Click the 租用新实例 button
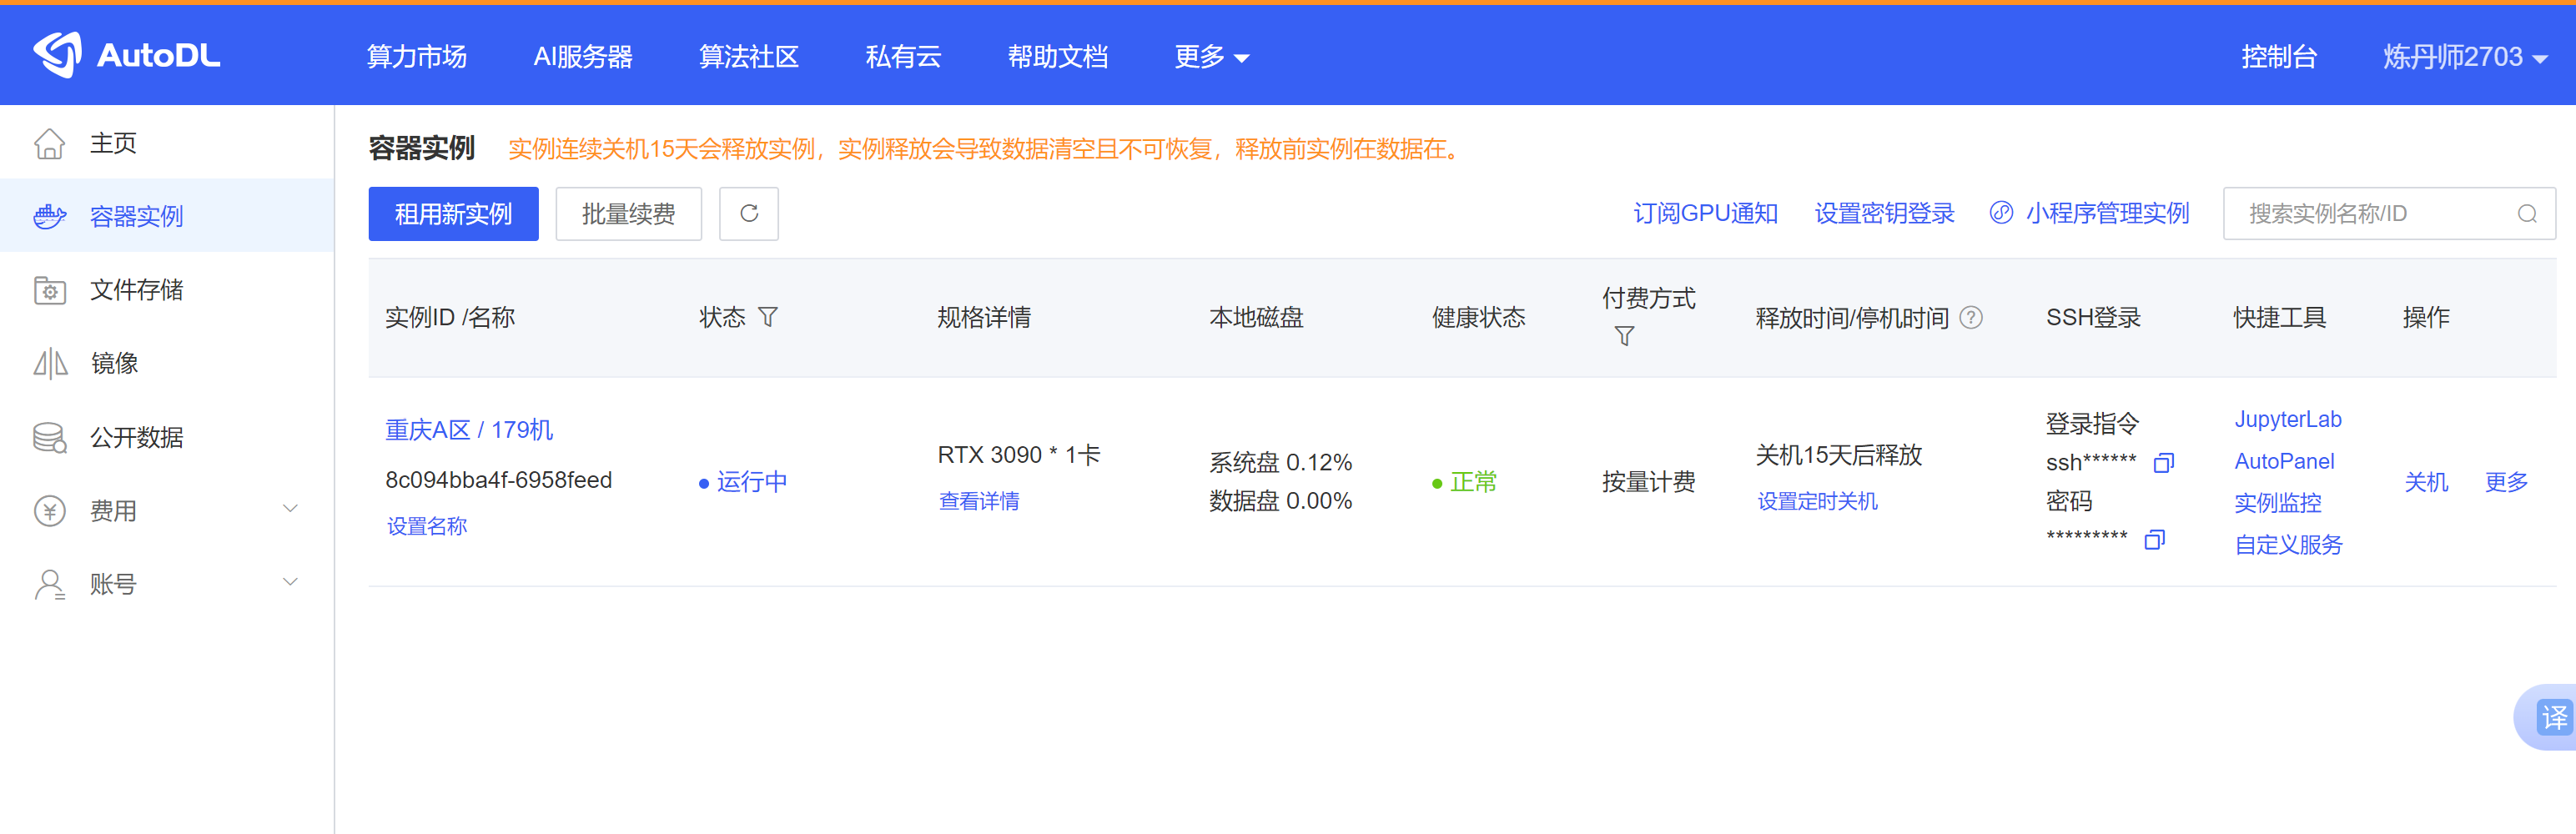Screen dimensions: 2576x834 coord(453,214)
